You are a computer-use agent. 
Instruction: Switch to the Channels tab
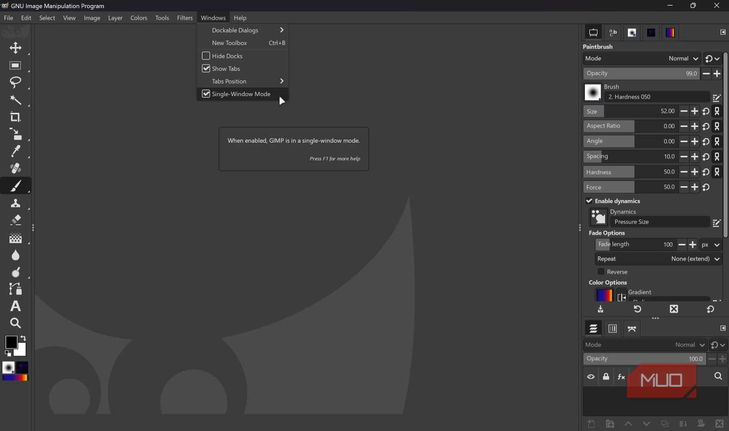[x=612, y=329]
